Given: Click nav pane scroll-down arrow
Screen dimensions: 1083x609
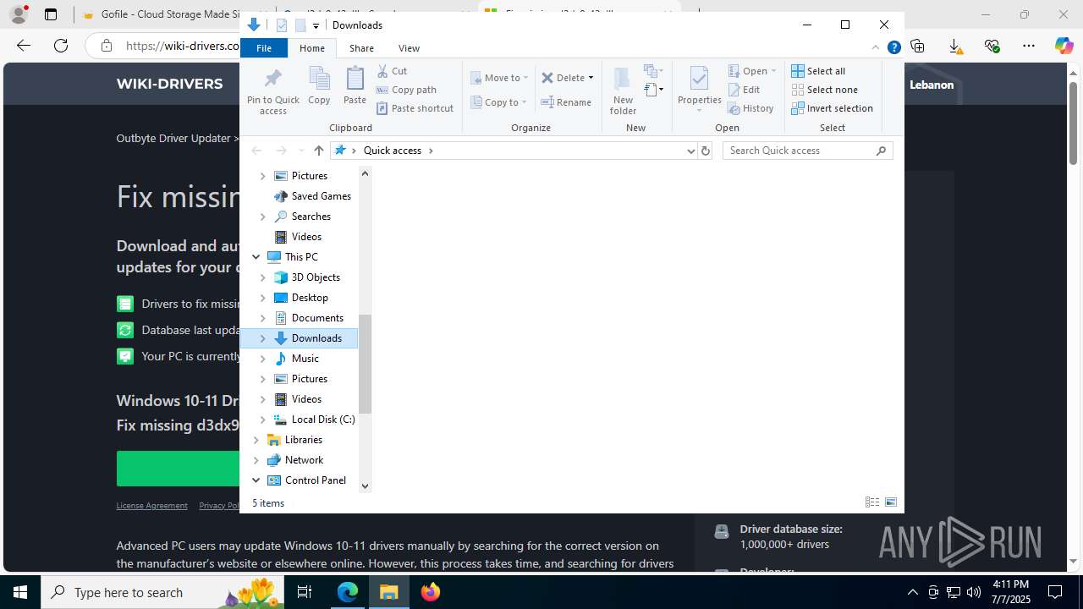Looking at the screenshot, I should point(365,486).
